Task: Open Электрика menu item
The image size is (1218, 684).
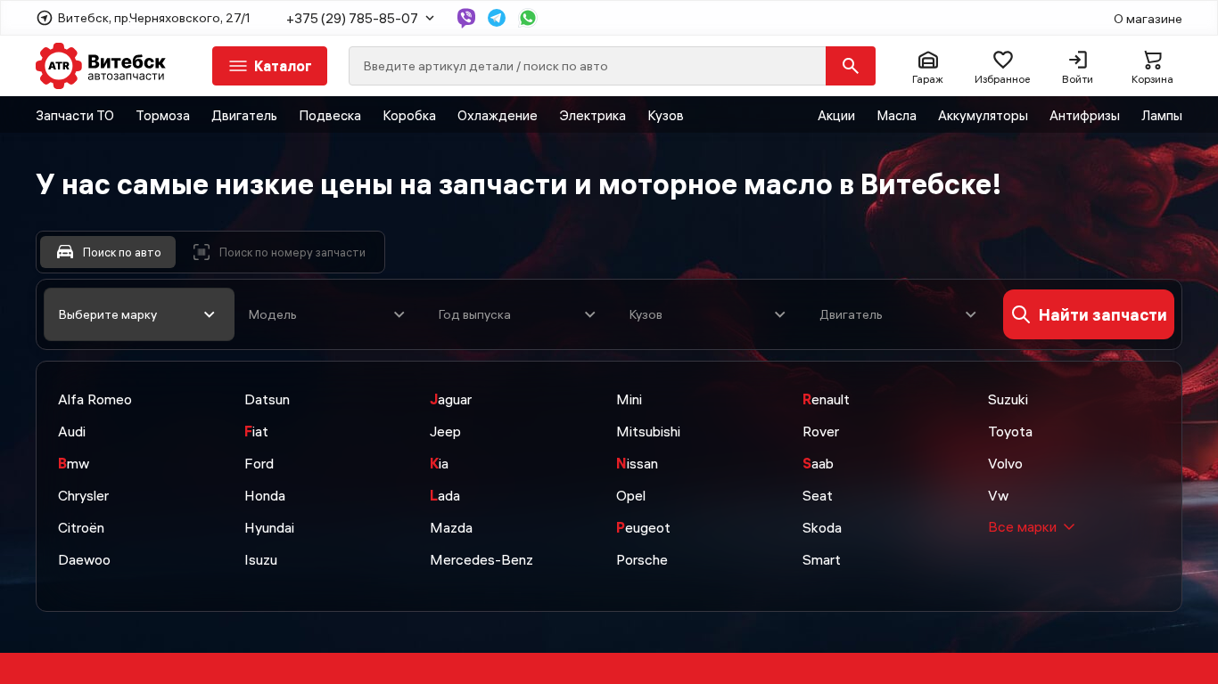Action: [x=592, y=115]
